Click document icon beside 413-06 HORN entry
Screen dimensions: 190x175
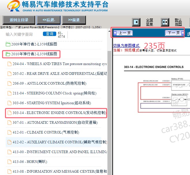pyautogui.click(x=10, y=162)
